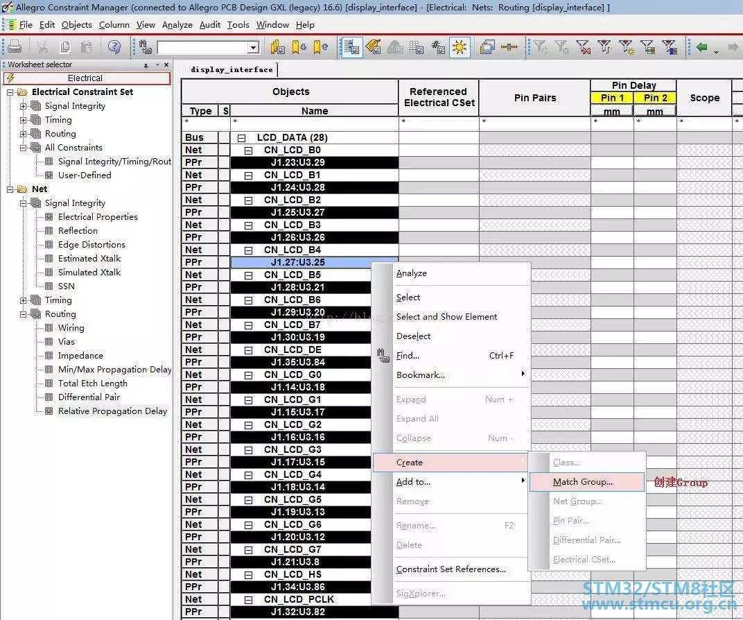Screen dimensions: 743x620
Task: Select User-Defined tree item
Action: (x=85, y=175)
